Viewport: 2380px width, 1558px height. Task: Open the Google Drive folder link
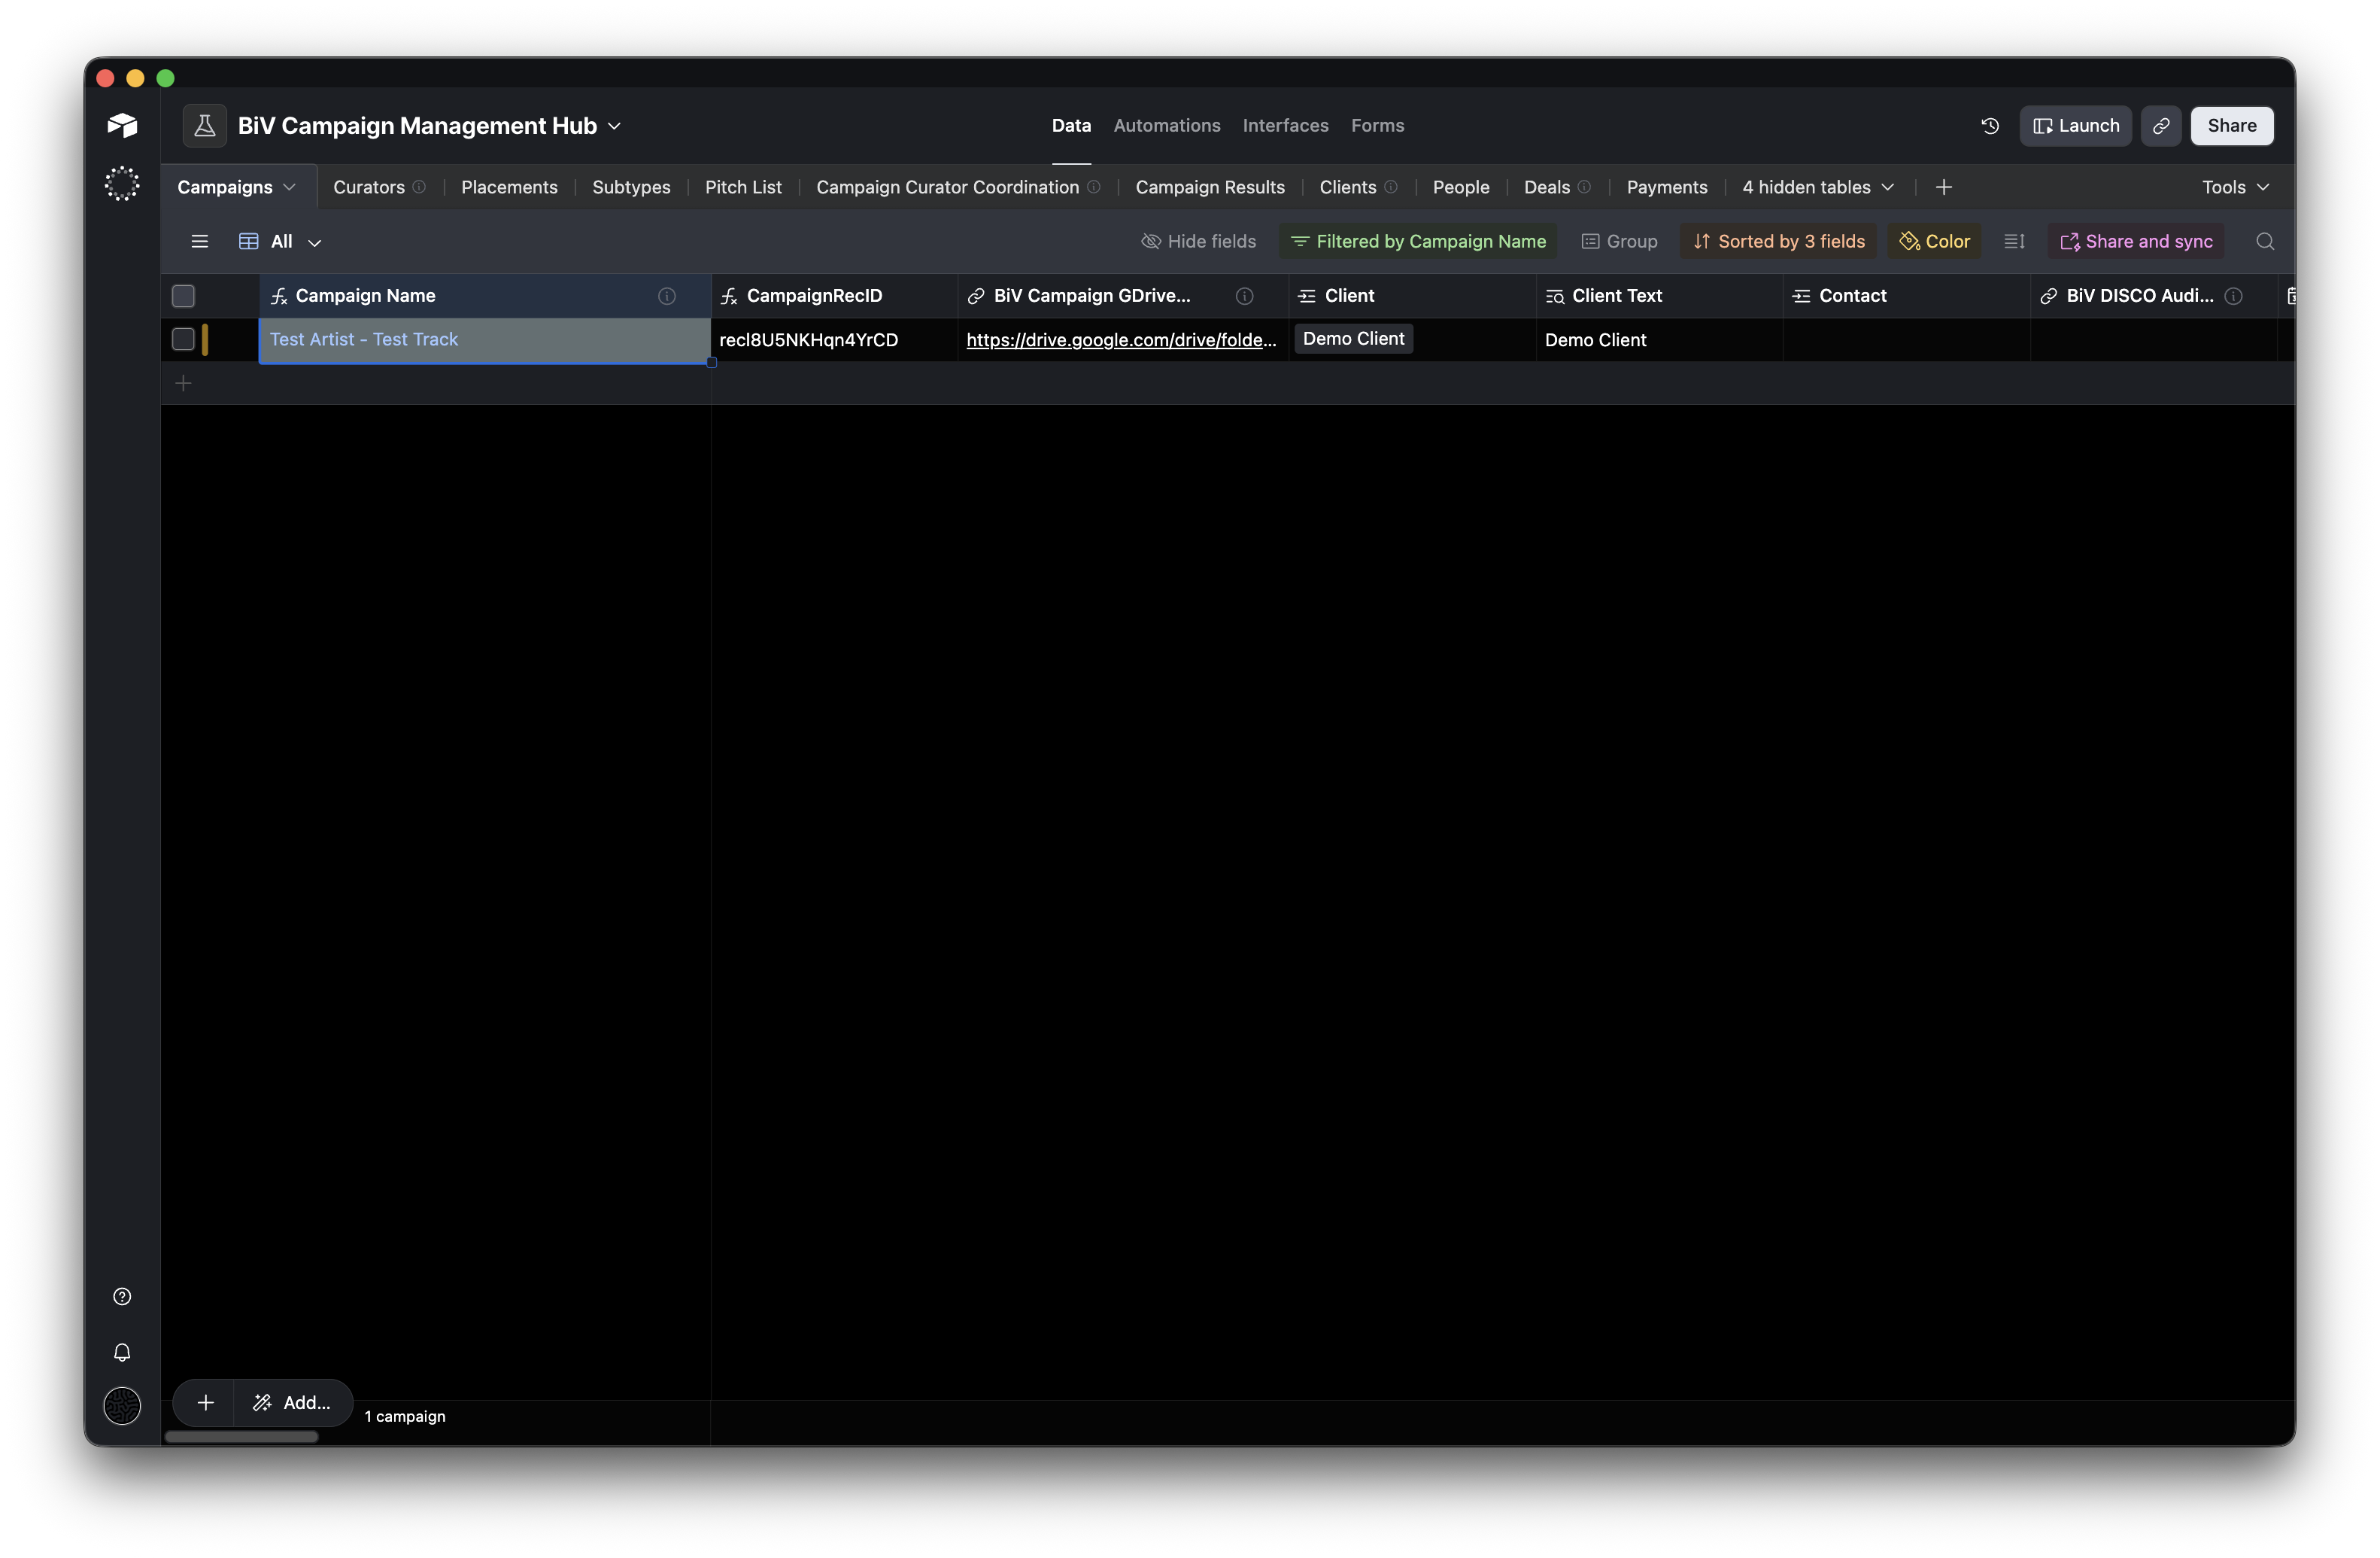(x=1121, y=340)
